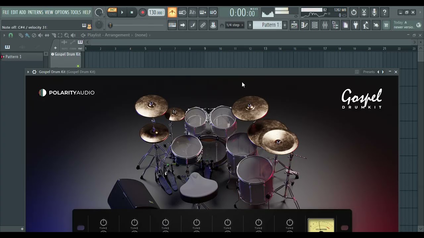The width and height of the screenshot is (424, 238).
Task: Select playlist paint brush tool
Action: 27,35
